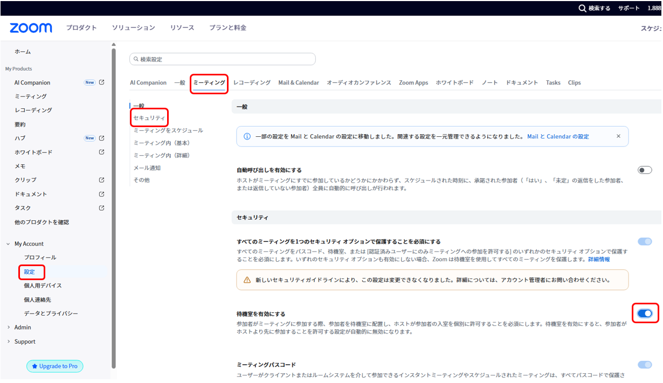Click external link icon beside ハブ

click(102, 138)
